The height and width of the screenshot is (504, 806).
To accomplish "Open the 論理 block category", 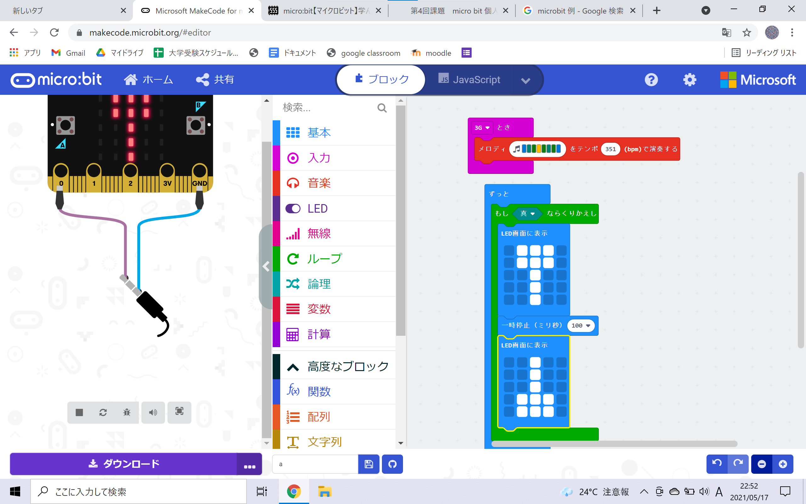I will [x=334, y=284].
